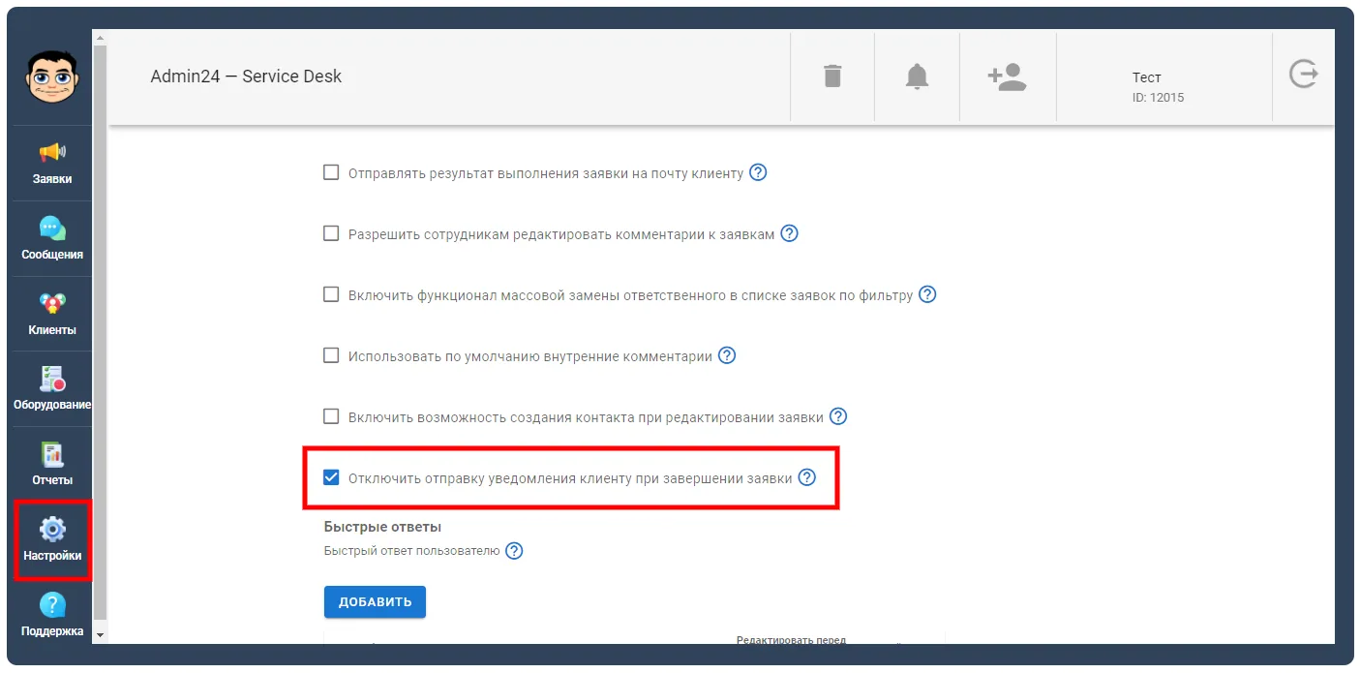Click the add user icon
The height and width of the screenshot is (673, 1360).
[x=1007, y=76]
